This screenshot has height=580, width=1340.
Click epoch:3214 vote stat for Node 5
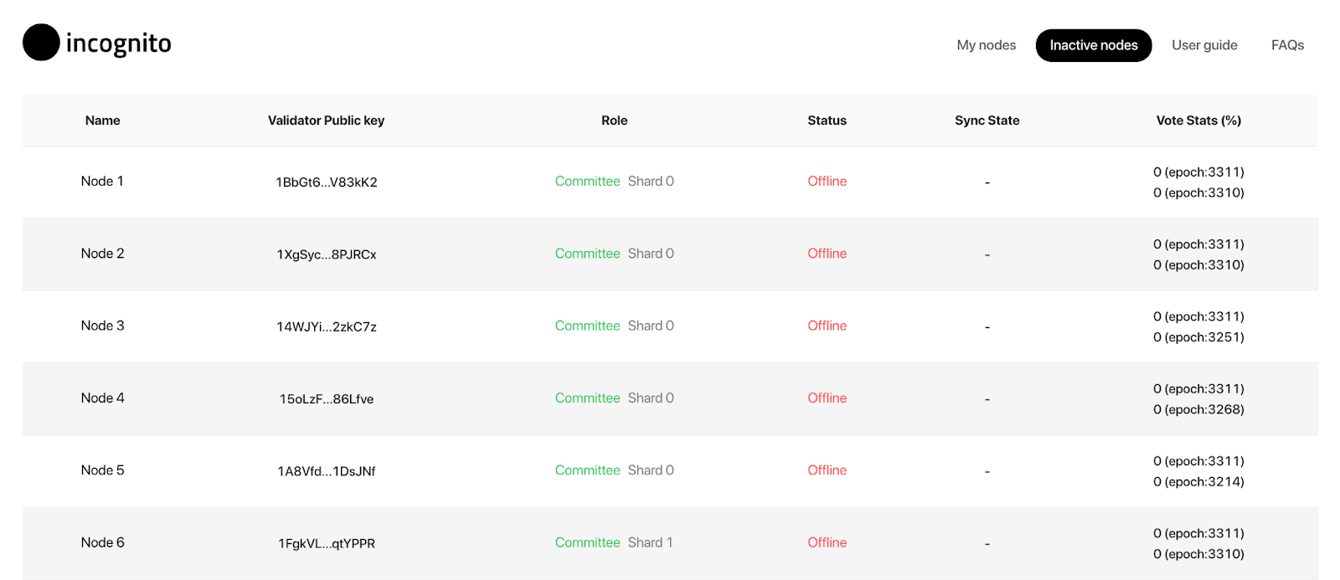click(1198, 482)
